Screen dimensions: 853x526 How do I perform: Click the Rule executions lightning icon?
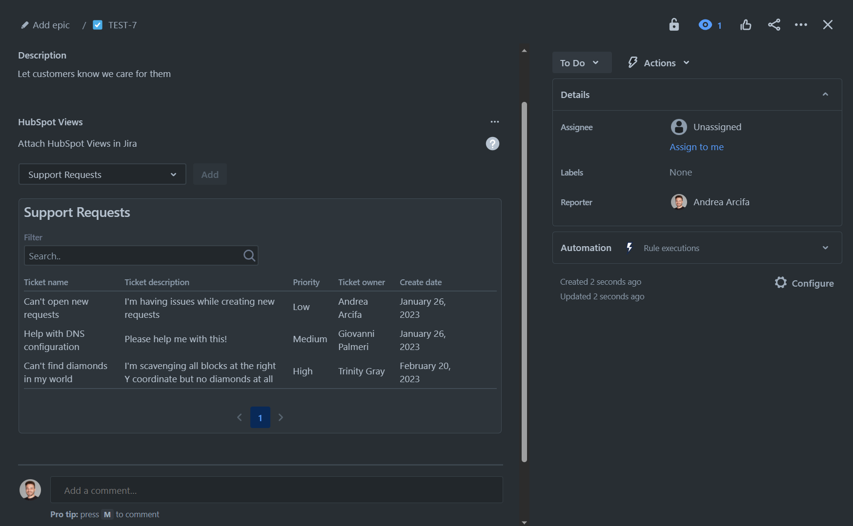pyautogui.click(x=630, y=247)
